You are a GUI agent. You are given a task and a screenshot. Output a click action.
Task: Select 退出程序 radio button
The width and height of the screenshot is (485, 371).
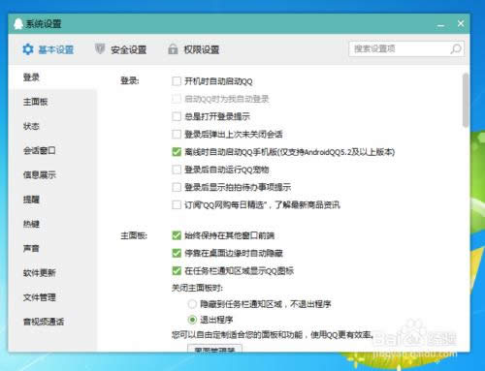192,320
